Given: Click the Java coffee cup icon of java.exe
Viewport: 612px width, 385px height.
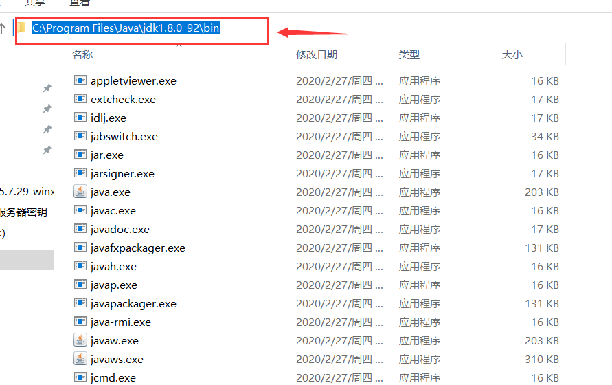Looking at the screenshot, I should (80, 192).
